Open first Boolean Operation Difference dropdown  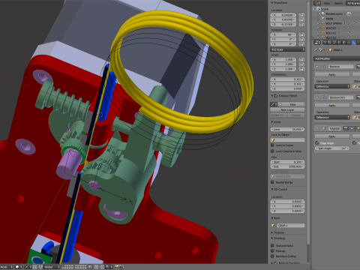(x=332, y=86)
